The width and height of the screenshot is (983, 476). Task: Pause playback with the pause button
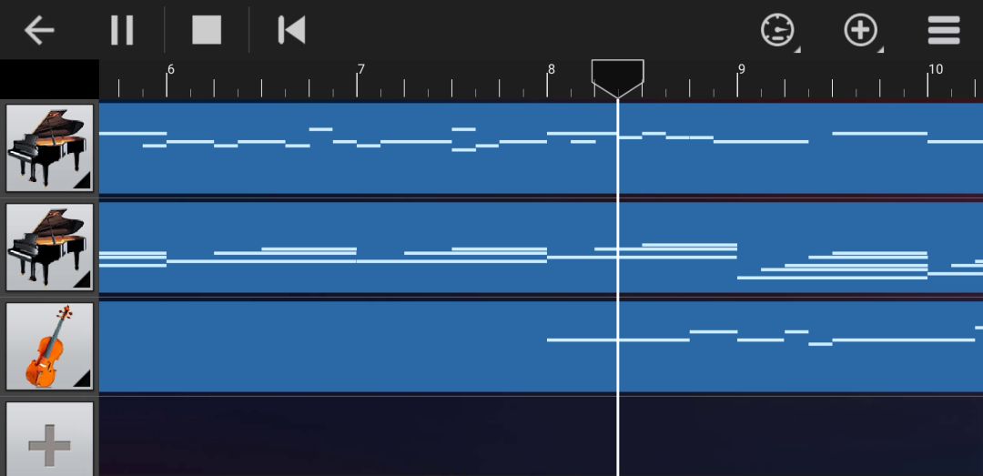[x=122, y=30]
